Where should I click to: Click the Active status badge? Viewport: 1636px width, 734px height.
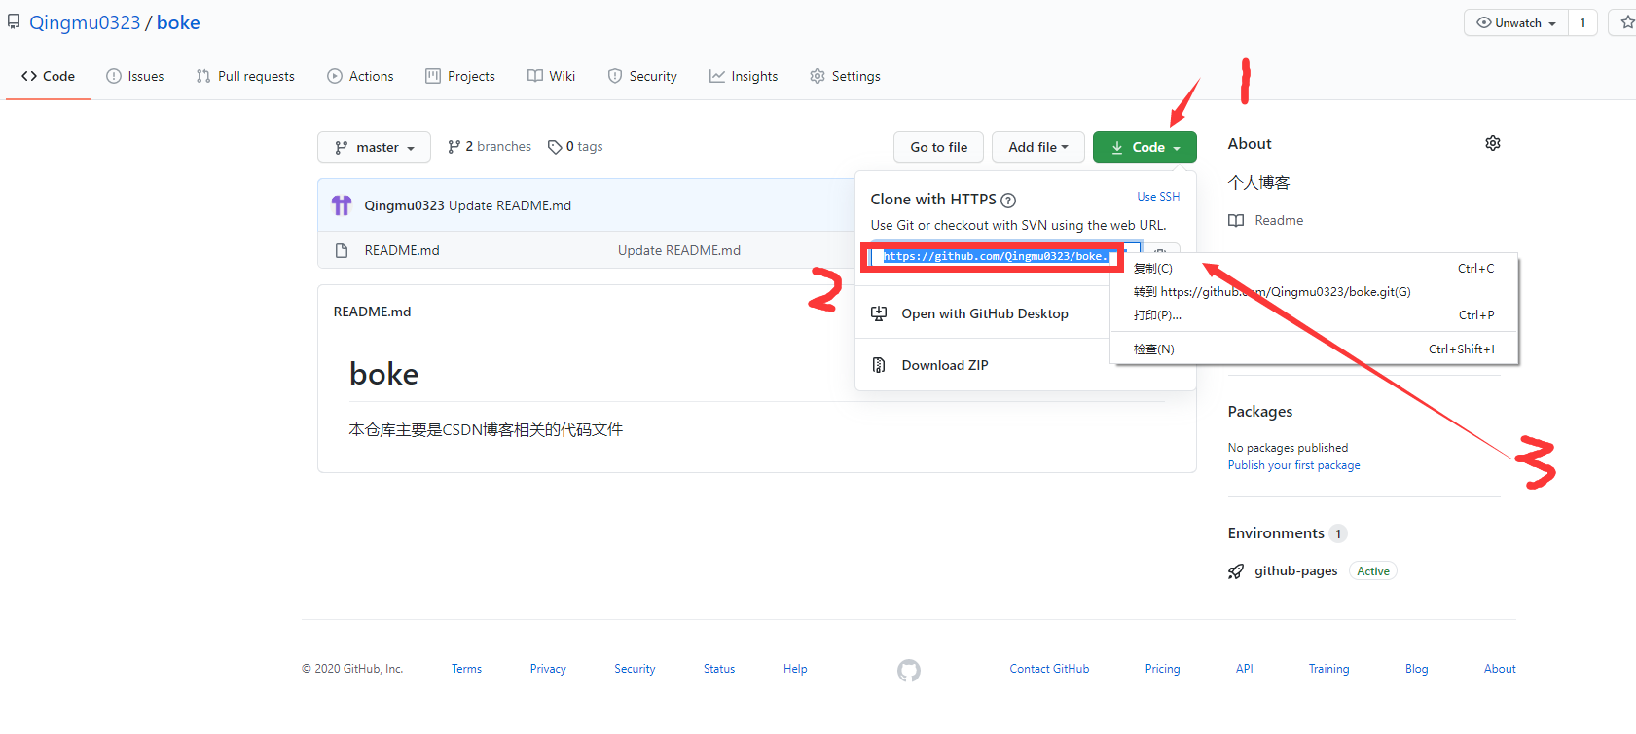[x=1373, y=571]
